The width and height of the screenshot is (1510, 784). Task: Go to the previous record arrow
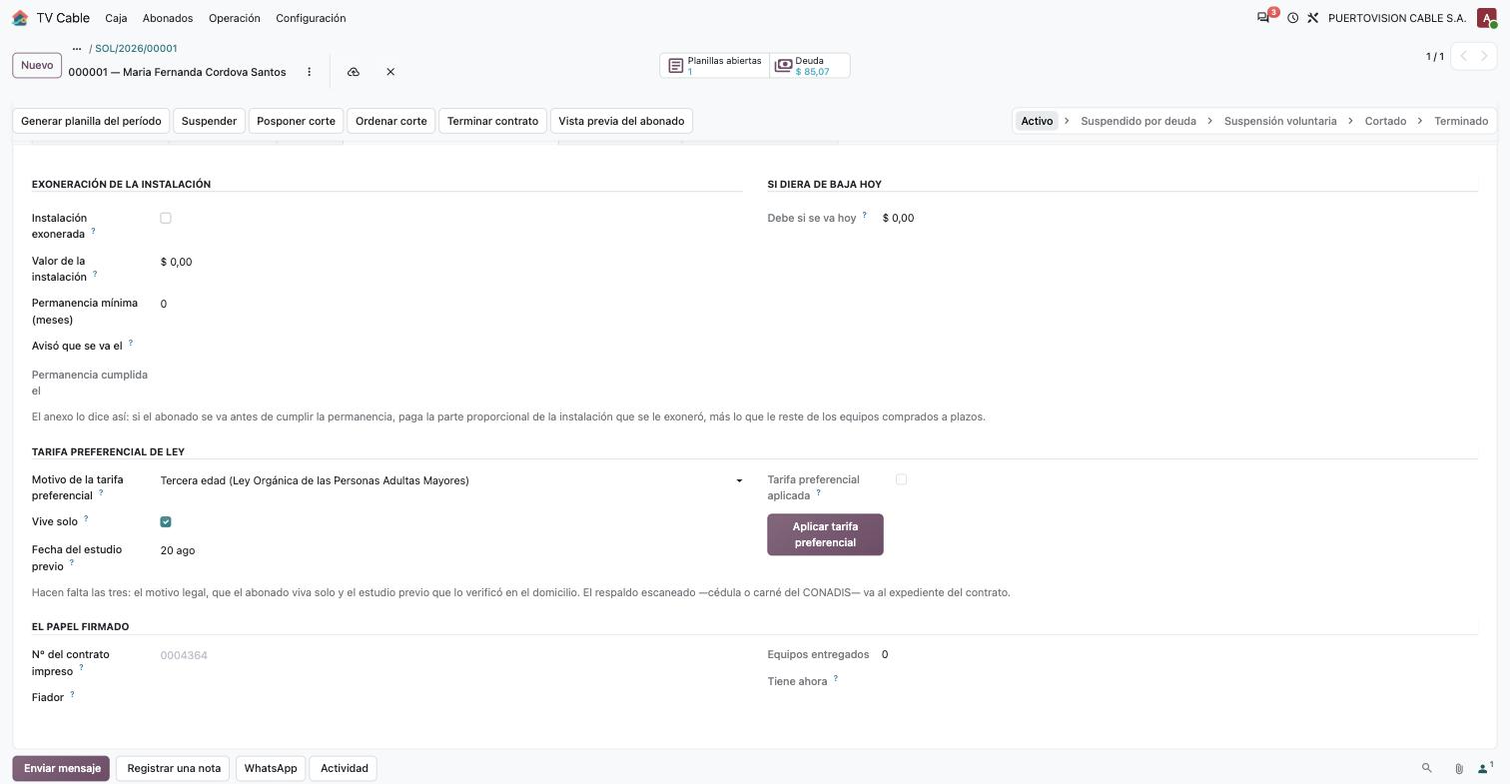1463,56
